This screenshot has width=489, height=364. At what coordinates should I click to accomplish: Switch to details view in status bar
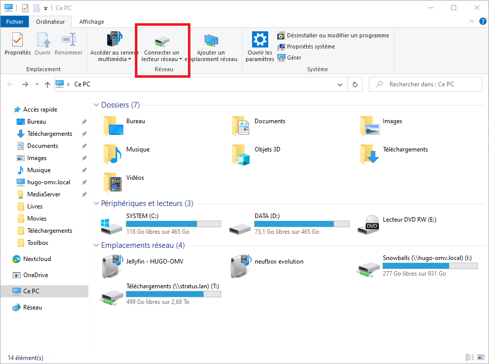(x=469, y=357)
